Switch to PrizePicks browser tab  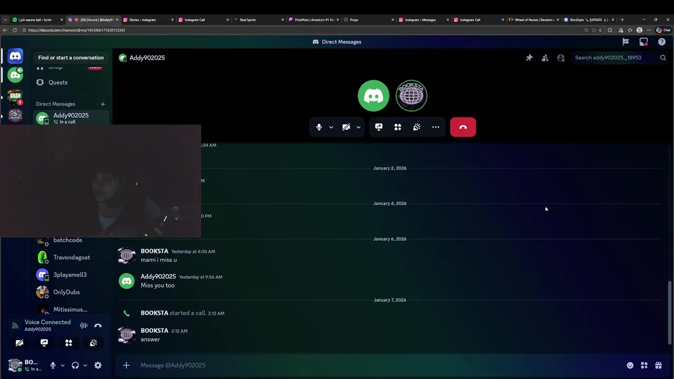[313, 19]
